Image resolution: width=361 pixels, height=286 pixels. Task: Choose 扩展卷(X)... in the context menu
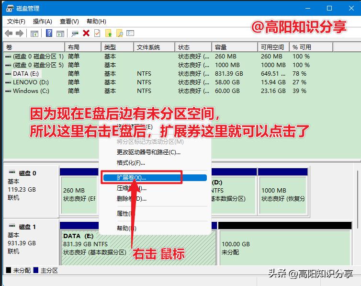[155, 178]
